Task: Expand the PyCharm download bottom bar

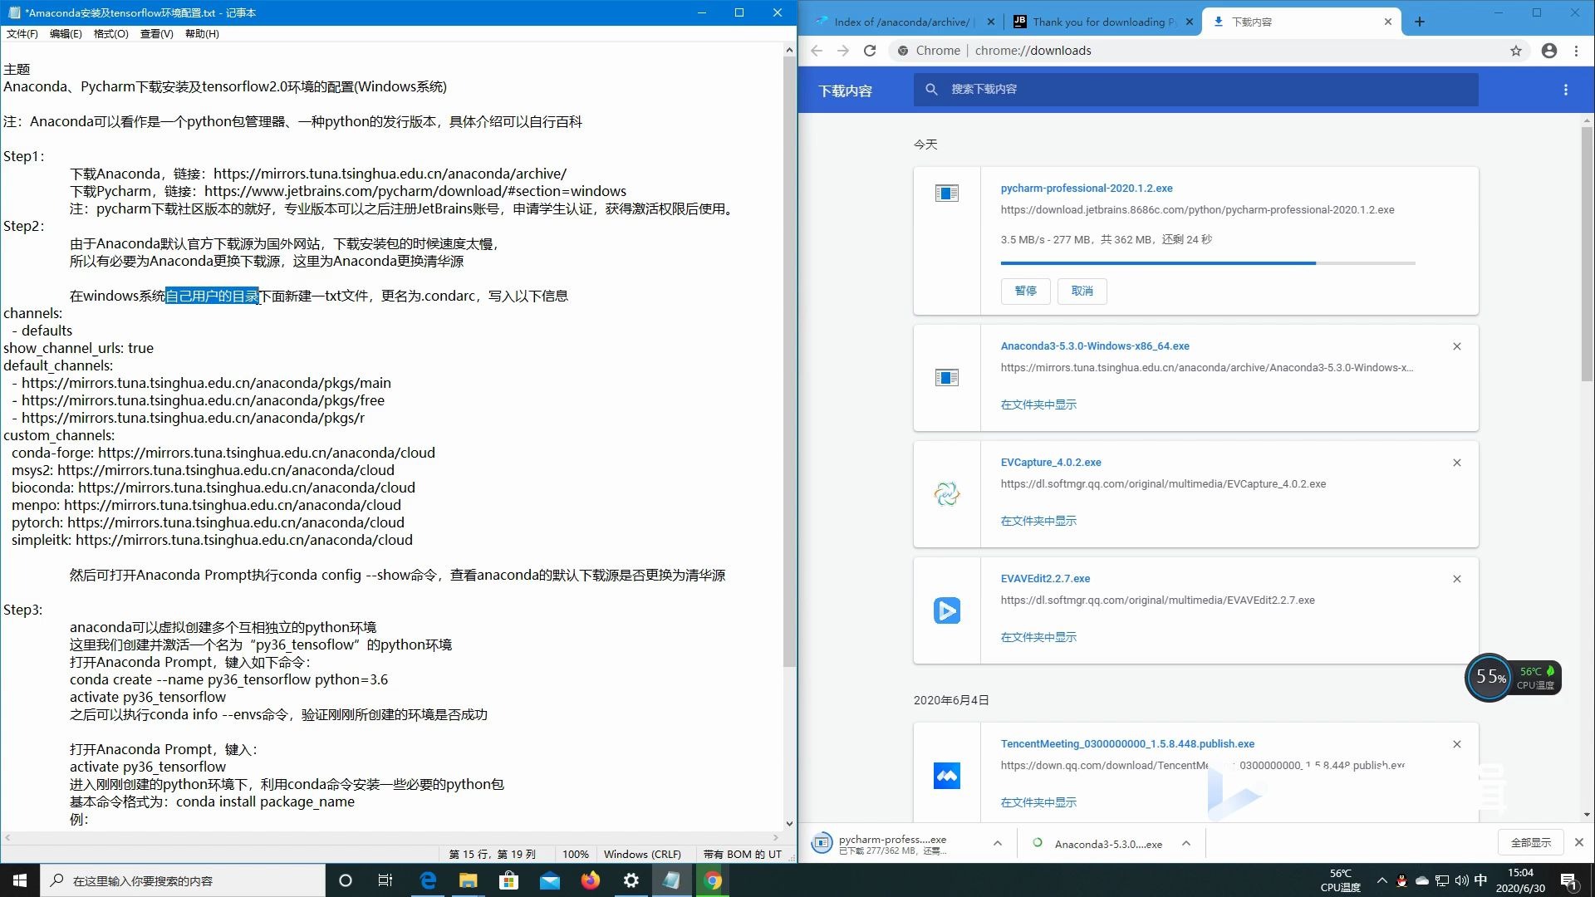Action: [996, 843]
